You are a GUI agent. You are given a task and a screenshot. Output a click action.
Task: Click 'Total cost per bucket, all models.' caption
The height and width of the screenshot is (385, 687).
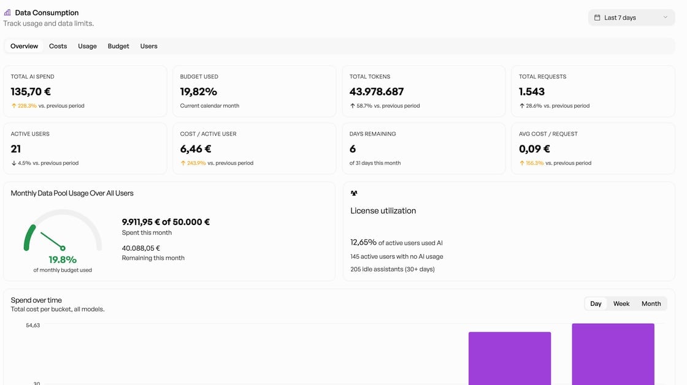[x=58, y=309]
